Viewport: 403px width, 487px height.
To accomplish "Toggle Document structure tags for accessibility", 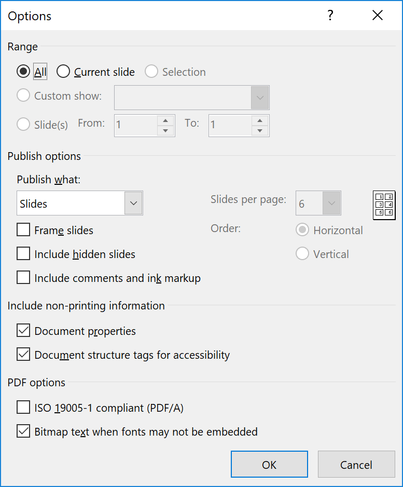I will [23, 355].
